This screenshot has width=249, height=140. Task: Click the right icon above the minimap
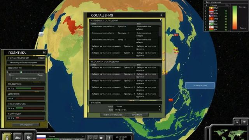point(244,122)
